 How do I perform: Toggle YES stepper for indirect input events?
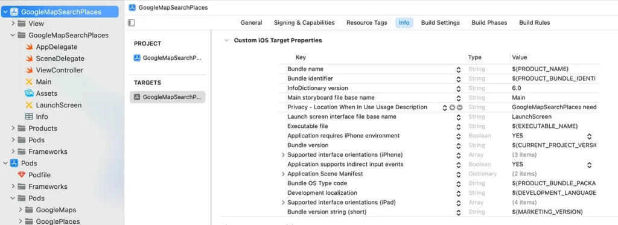[589, 165]
